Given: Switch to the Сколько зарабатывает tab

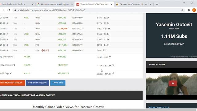Looking at the screenshot, I should point(133,4).
